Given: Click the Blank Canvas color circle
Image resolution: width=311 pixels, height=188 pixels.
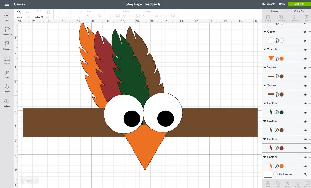Looking at the screenshot, I should 275,174.
